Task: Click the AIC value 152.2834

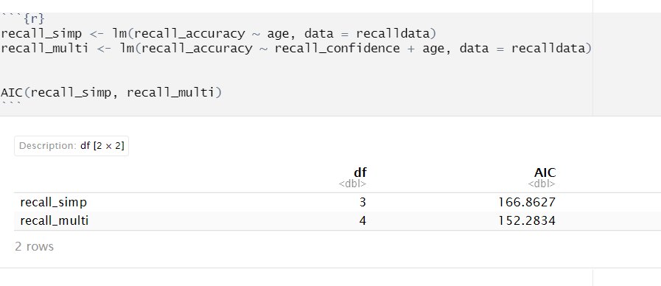Action: point(527,220)
